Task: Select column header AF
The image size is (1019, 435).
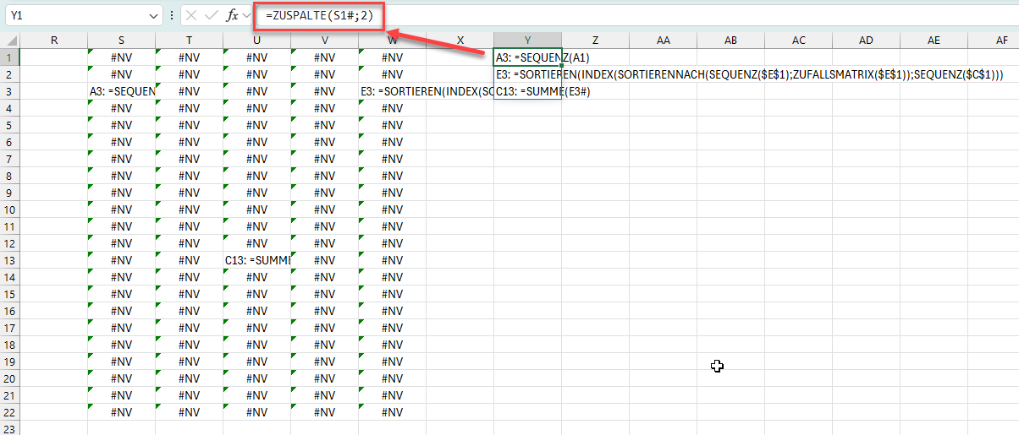Action: pyautogui.click(x=1001, y=41)
